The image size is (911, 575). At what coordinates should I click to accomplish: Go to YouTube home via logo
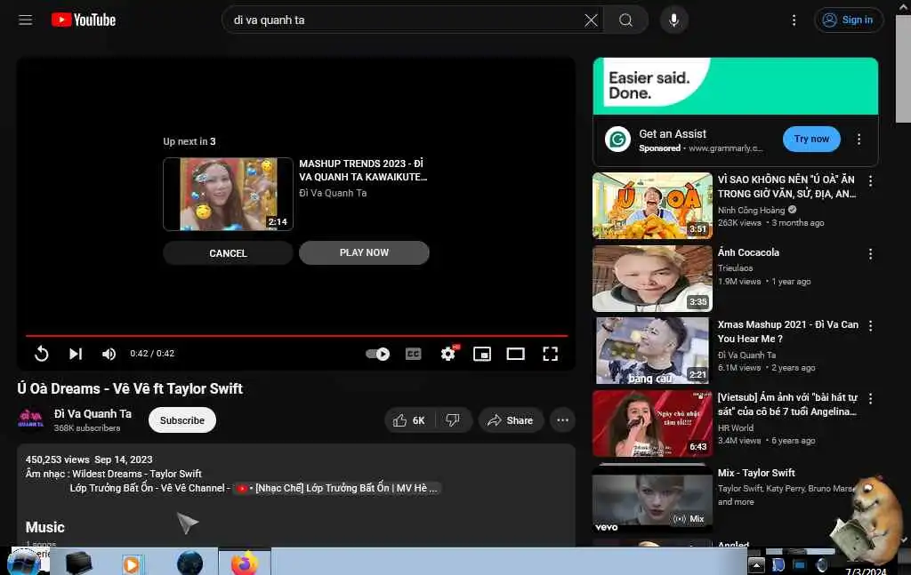[84, 20]
